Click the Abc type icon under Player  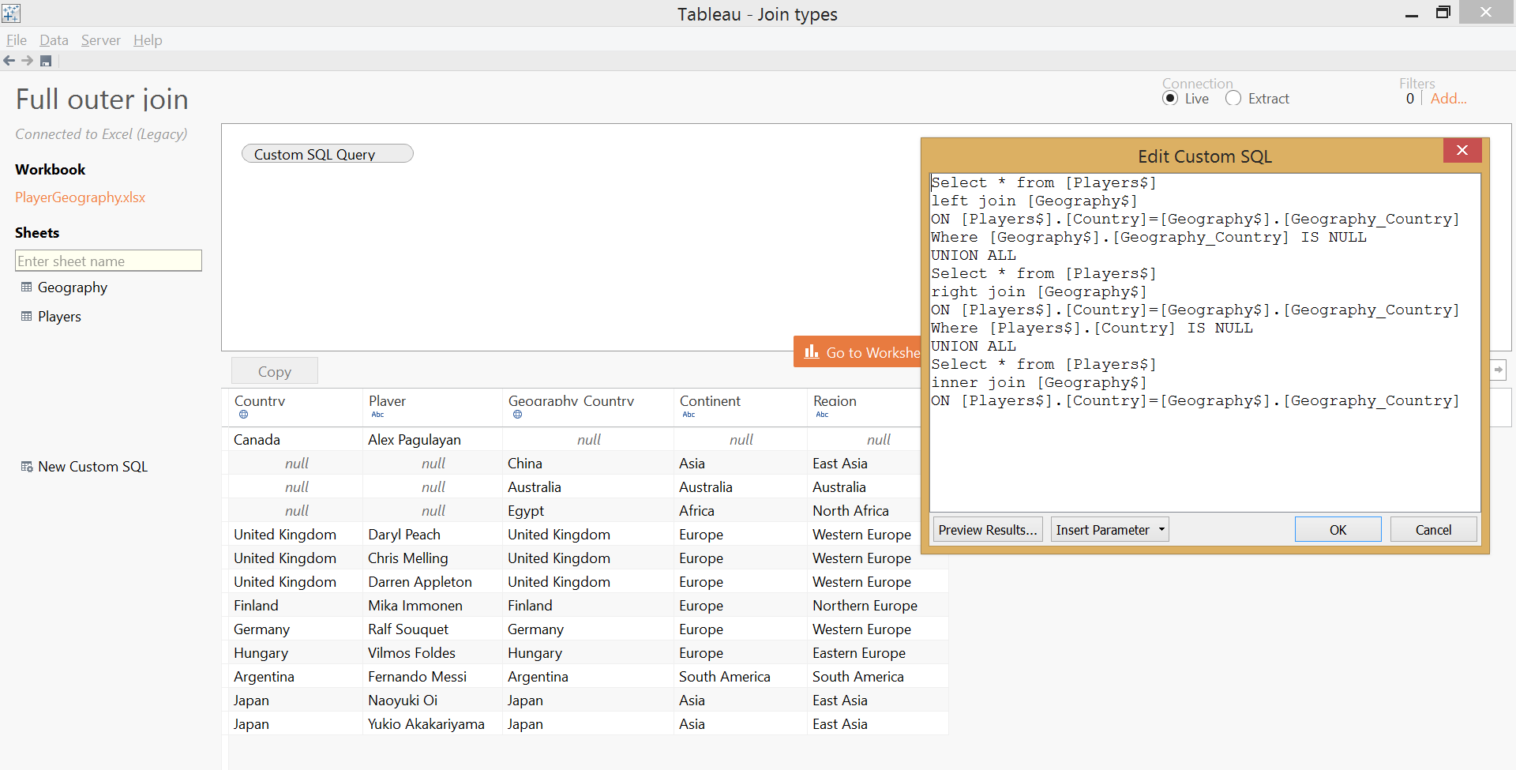pos(377,415)
